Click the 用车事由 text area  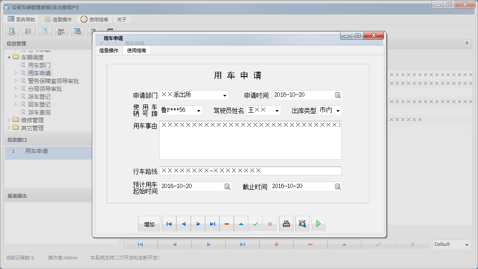click(x=251, y=140)
